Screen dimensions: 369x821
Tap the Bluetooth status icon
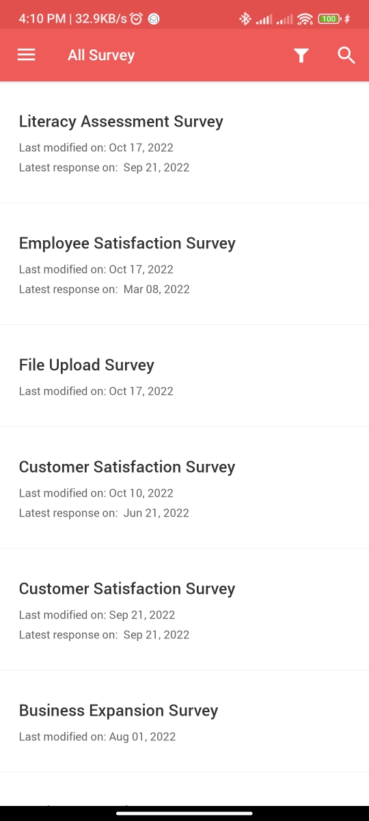coord(245,19)
